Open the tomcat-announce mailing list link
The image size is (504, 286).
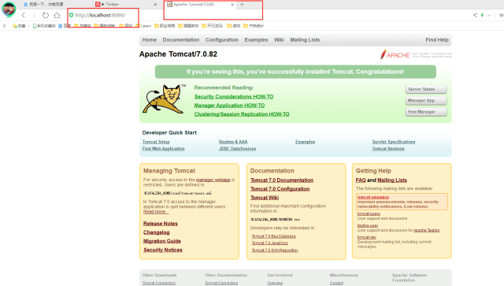[373, 197]
